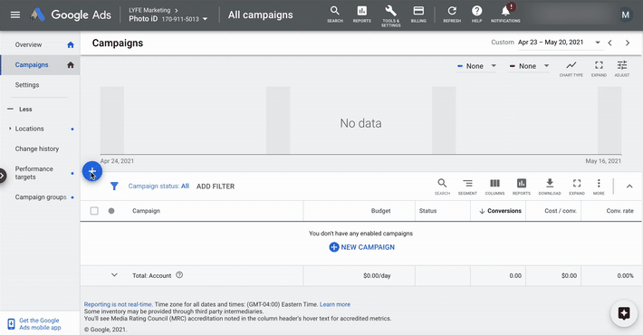643x335 pixels.
Task: Click the blue plus create button
Action: tap(92, 171)
